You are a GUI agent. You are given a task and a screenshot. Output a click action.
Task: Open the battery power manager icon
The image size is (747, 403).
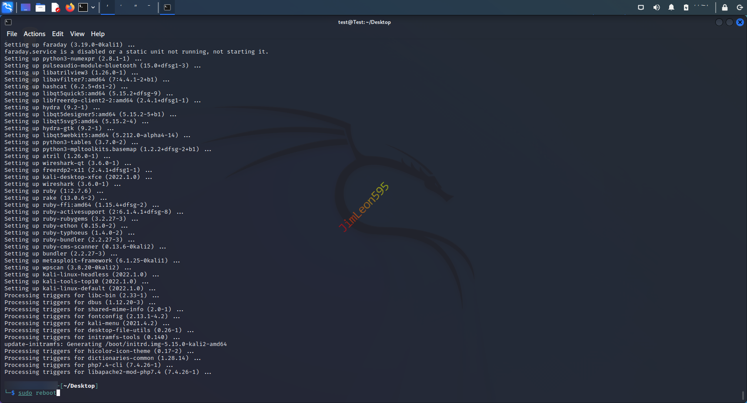pyautogui.click(x=686, y=7)
